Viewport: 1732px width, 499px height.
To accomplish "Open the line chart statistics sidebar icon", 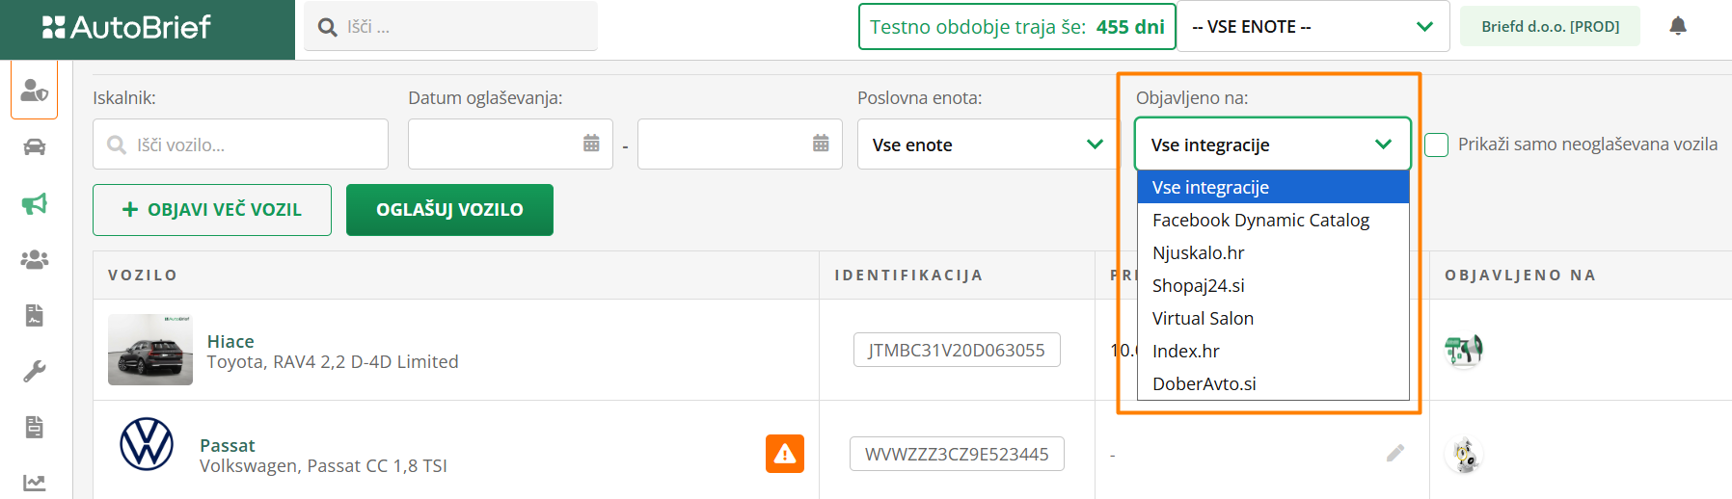I will (x=35, y=483).
